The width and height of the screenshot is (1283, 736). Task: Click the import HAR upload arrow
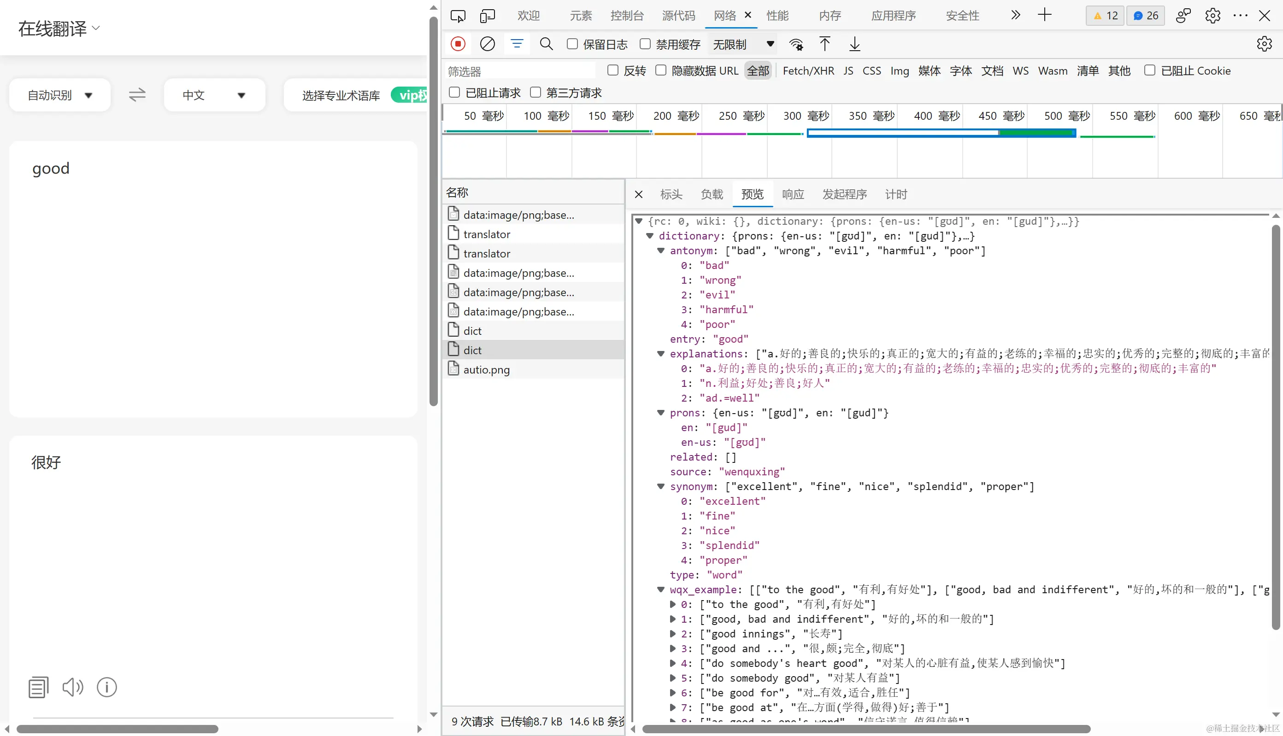tap(824, 44)
